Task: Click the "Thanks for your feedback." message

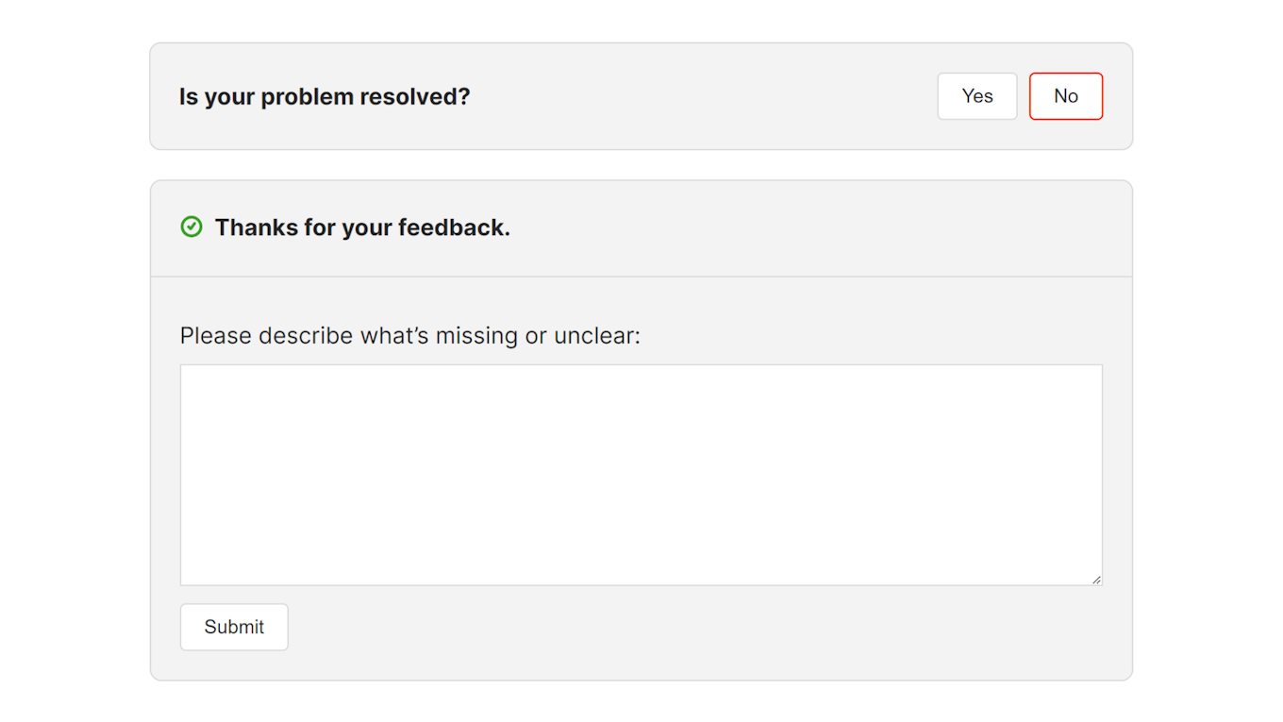Action: tap(362, 227)
